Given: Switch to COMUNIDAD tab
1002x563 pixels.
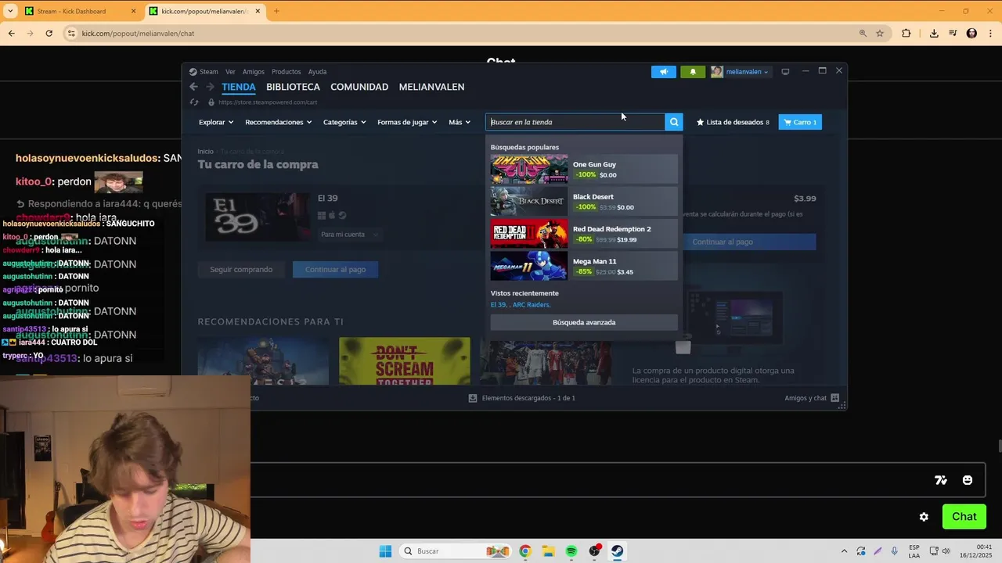Looking at the screenshot, I should 359,87.
